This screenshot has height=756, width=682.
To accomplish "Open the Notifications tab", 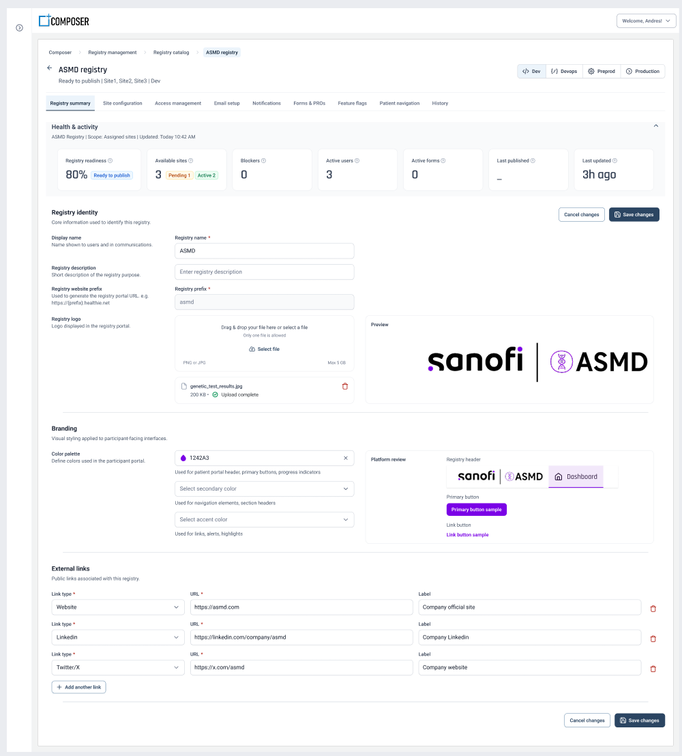I will coord(267,103).
